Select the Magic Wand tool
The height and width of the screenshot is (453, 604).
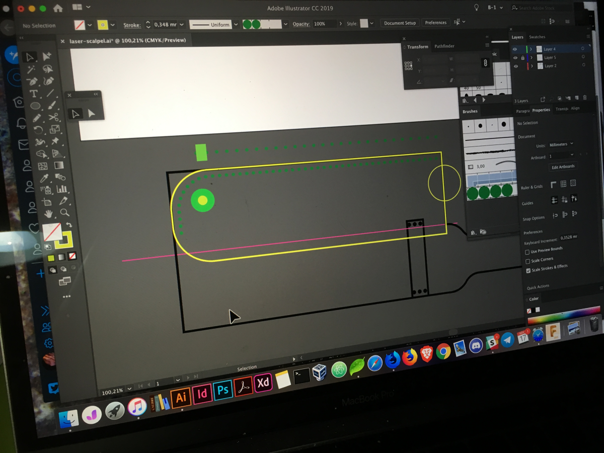click(31, 69)
